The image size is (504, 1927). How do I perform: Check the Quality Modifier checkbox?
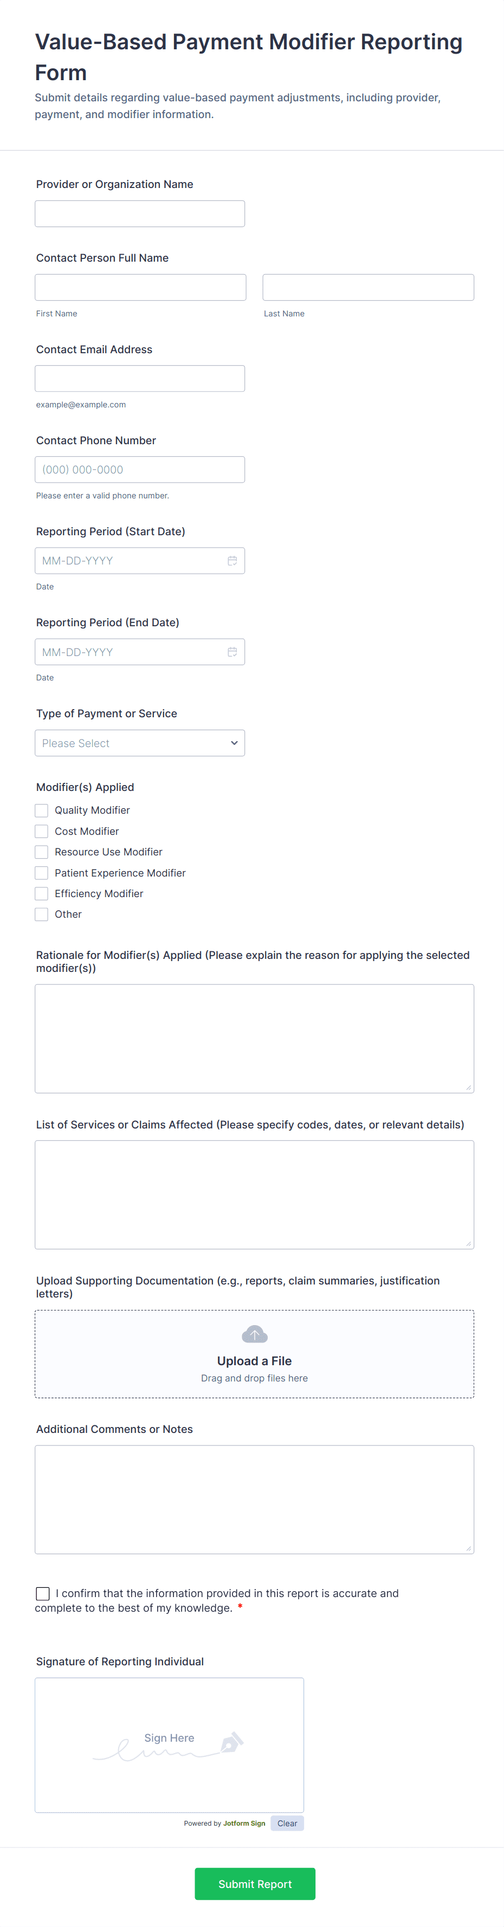42,810
